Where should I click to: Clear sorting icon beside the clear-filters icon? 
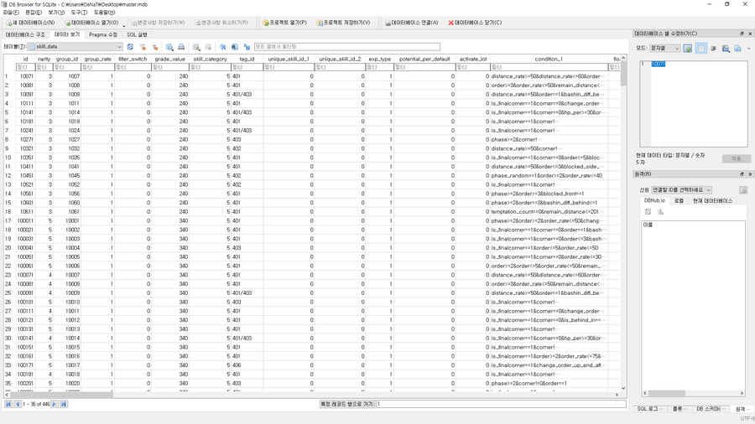[155, 47]
